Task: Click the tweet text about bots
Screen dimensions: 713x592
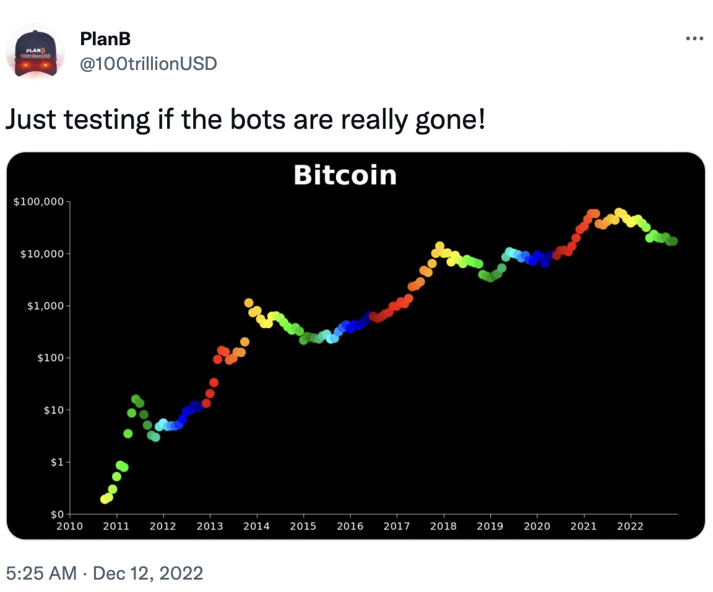Action: (246, 120)
